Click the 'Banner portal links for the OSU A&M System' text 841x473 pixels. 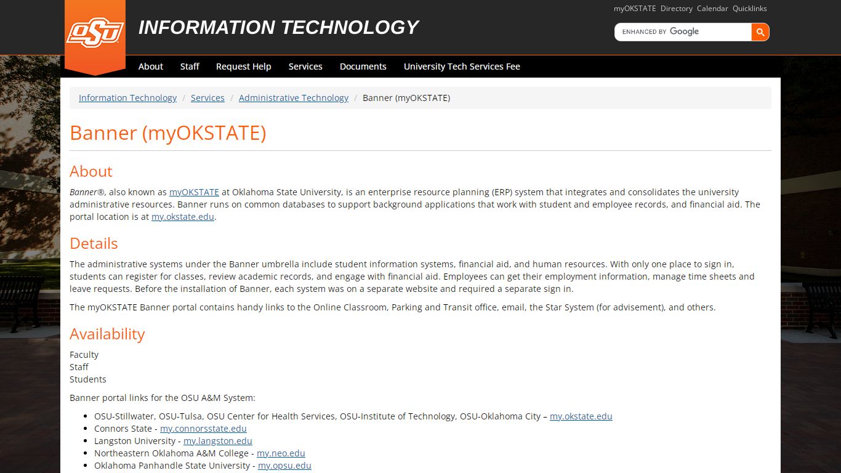click(163, 398)
